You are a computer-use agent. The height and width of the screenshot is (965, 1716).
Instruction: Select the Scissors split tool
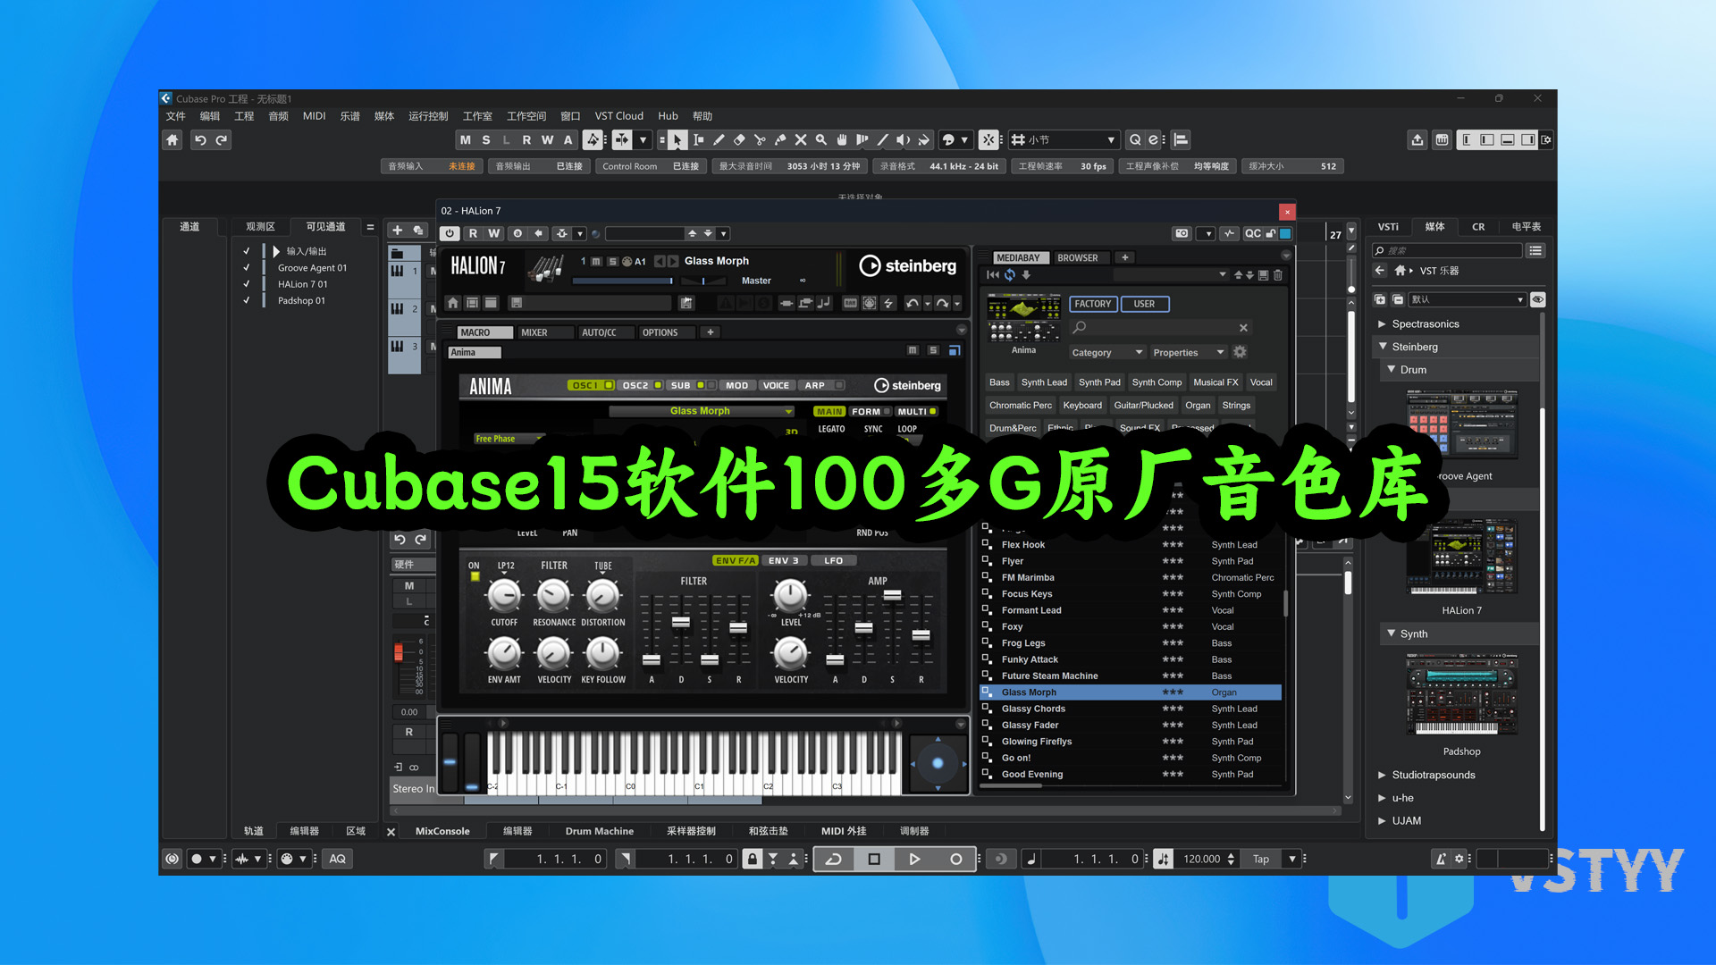click(761, 139)
